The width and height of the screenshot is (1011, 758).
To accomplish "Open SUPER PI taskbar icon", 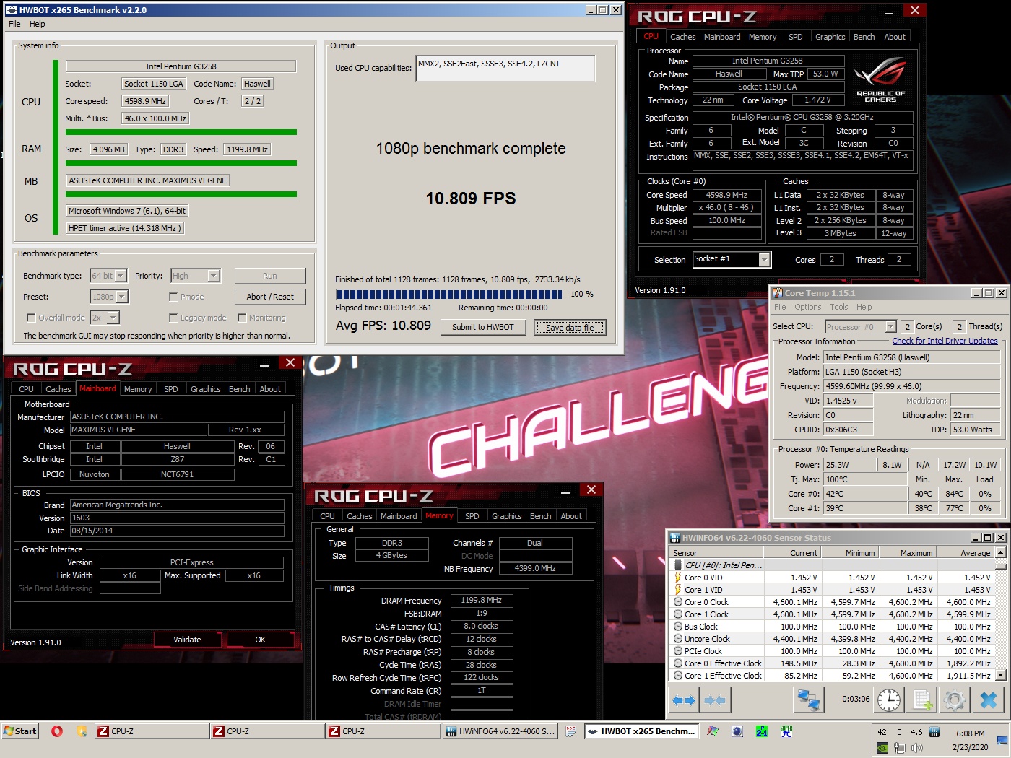I will coord(786,731).
